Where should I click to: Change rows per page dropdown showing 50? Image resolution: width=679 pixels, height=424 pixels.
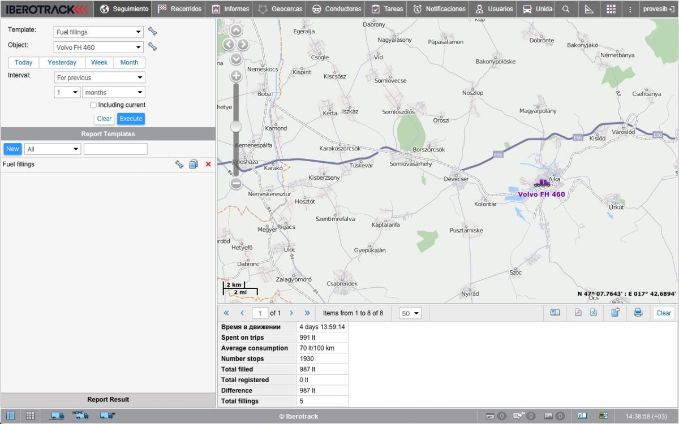pos(411,313)
